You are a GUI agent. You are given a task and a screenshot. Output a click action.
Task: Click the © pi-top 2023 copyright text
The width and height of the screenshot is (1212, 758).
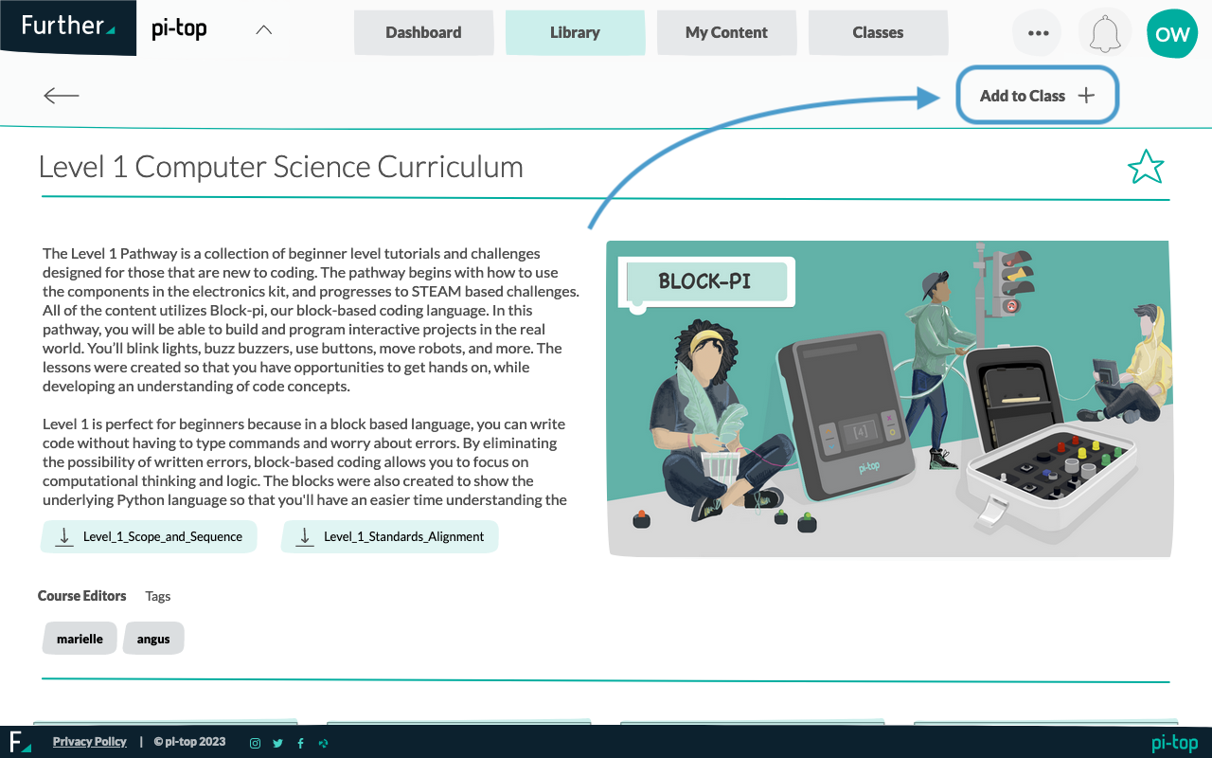click(x=189, y=742)
